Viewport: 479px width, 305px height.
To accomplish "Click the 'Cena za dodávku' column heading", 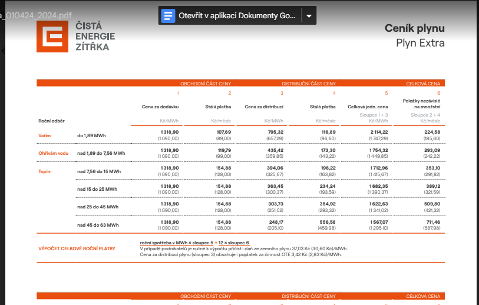I will pyautogui.click(x=160, y=107).
